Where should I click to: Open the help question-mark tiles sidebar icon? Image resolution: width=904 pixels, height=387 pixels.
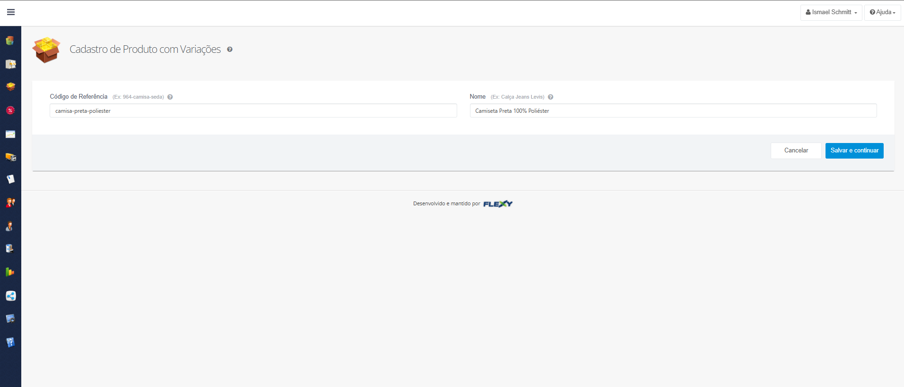click(10, 342)
